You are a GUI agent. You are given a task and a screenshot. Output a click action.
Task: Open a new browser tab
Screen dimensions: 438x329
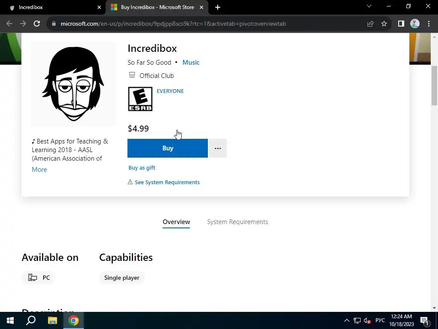[218, 8]
